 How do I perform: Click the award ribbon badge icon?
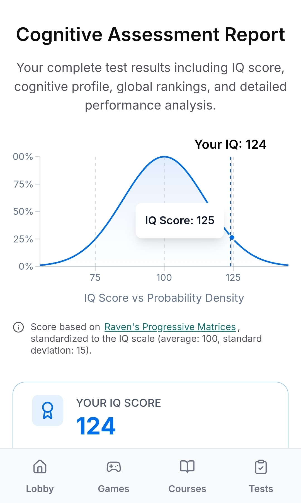tap(48, 410)
